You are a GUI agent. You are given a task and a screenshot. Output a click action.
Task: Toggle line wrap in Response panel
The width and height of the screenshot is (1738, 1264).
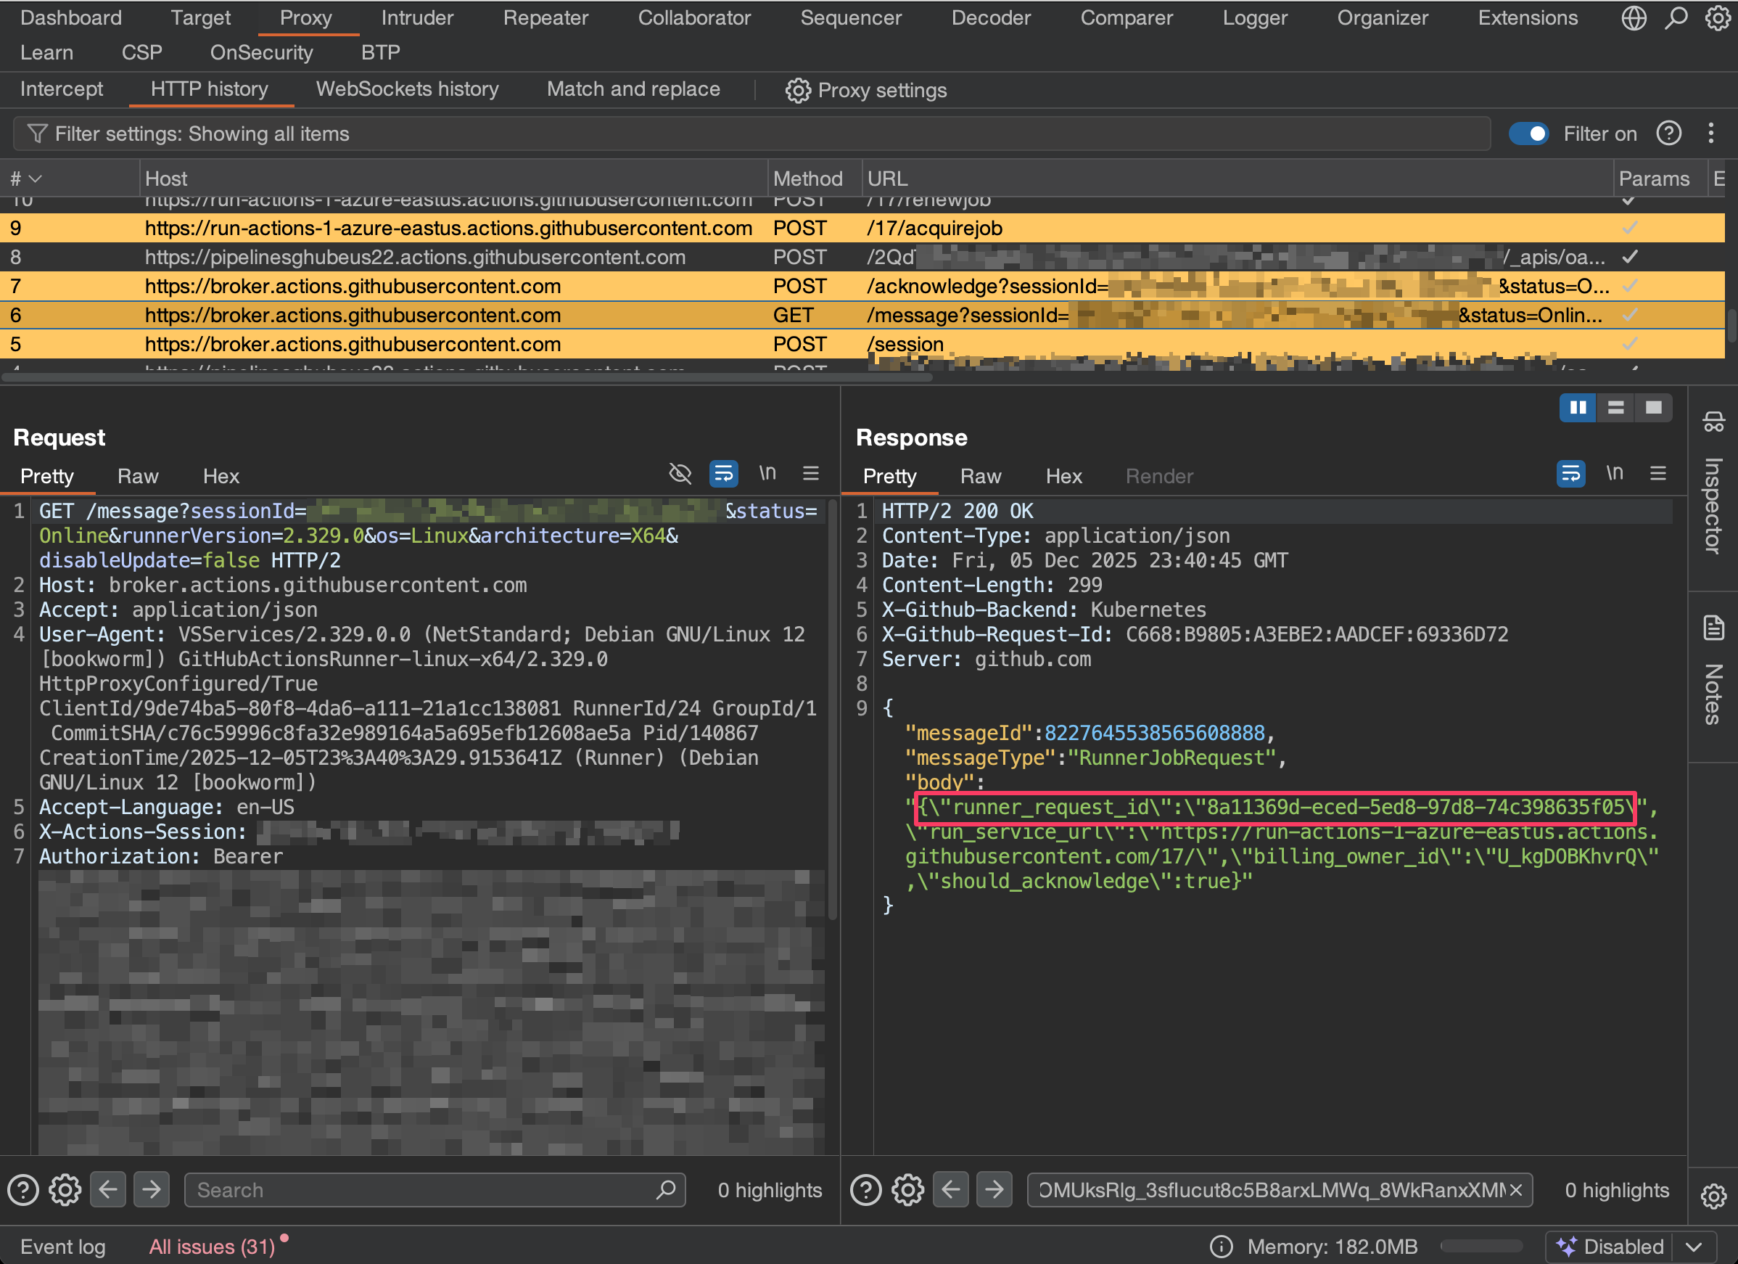click(1570, 474)
